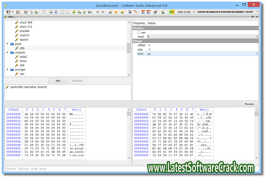
Task: Click the forward arrow navigation icon
Action: [103, 12]
